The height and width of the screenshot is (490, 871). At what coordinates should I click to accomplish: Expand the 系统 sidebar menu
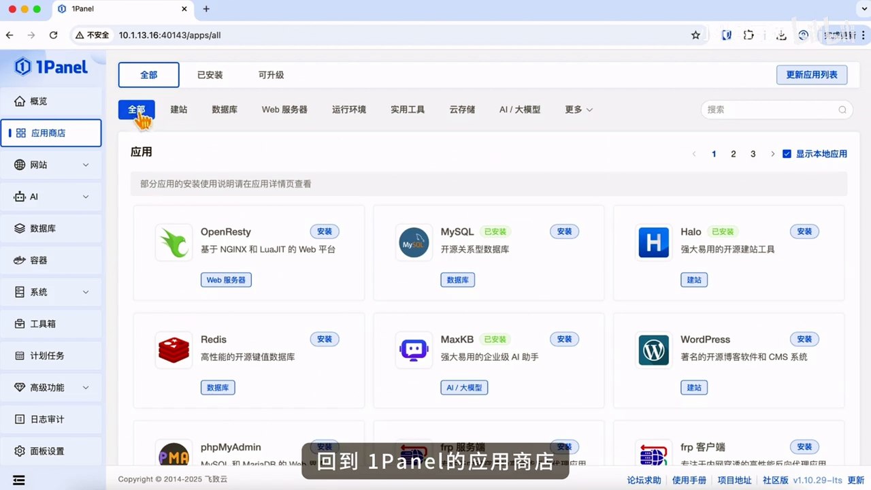51,292
